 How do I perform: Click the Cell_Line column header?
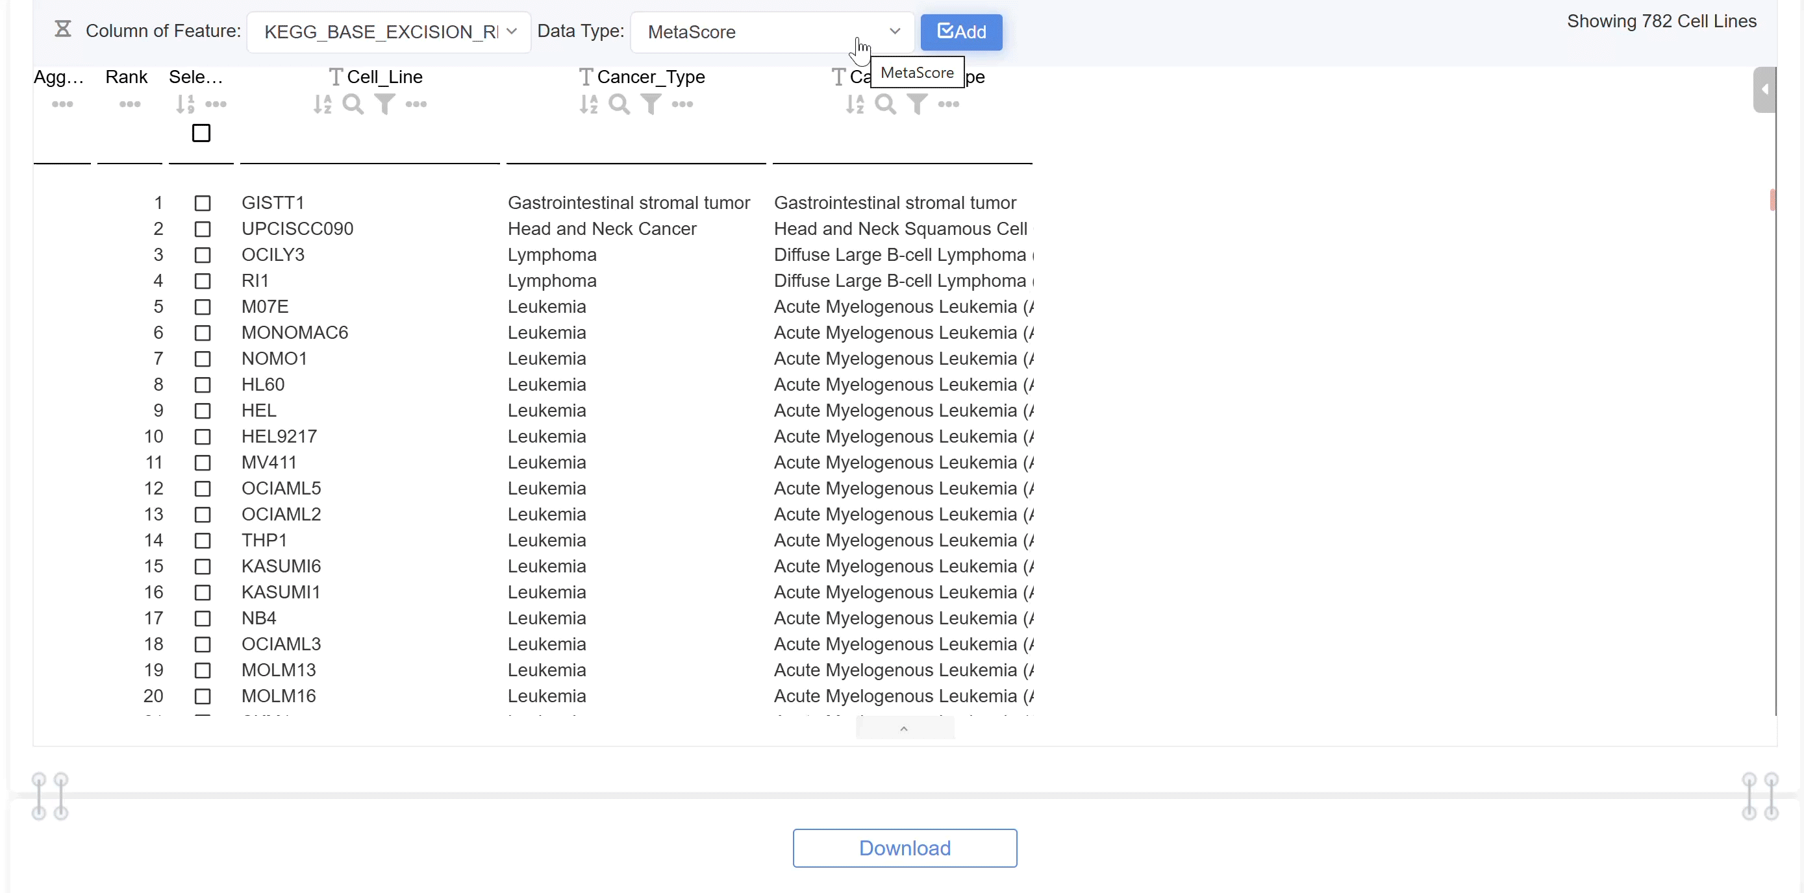[384, 77]
